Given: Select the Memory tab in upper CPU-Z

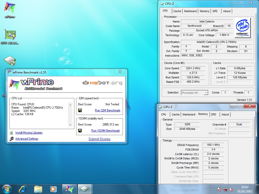Looking at the screenshot, I should tap(204, 11).
